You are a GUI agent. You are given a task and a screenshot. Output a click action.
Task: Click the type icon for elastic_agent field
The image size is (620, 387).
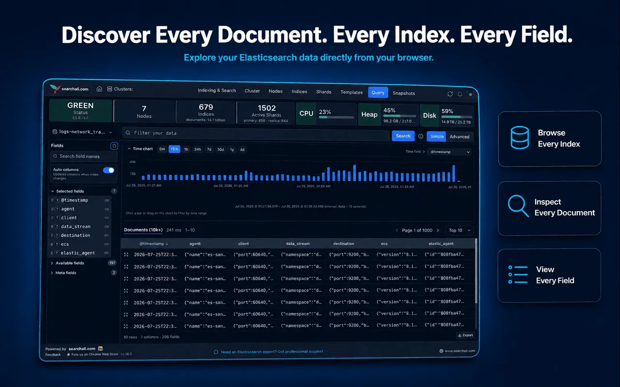[57, 253]
